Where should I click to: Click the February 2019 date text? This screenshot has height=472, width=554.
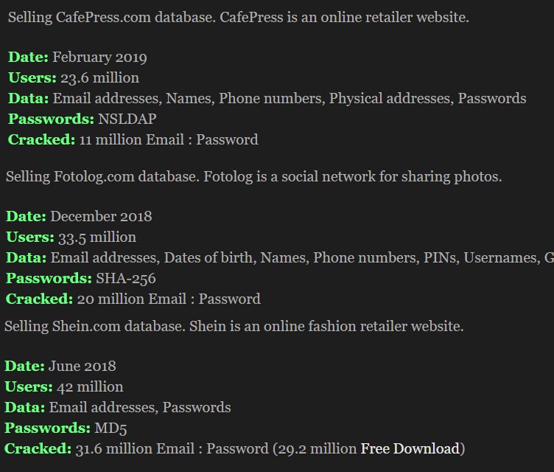[99, 58]
